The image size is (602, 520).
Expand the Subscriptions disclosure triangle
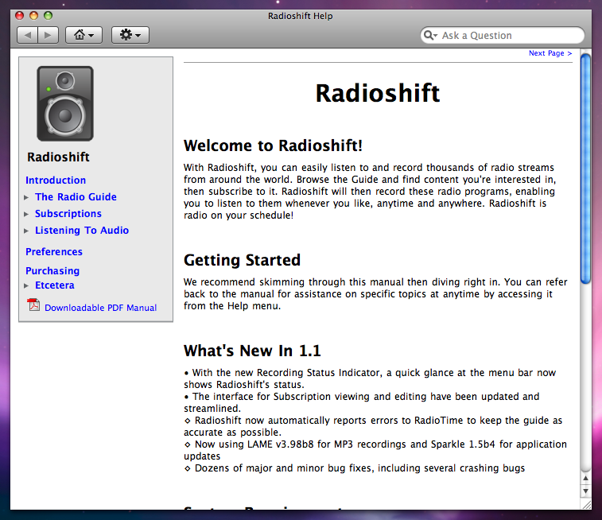tap(26, 214)
